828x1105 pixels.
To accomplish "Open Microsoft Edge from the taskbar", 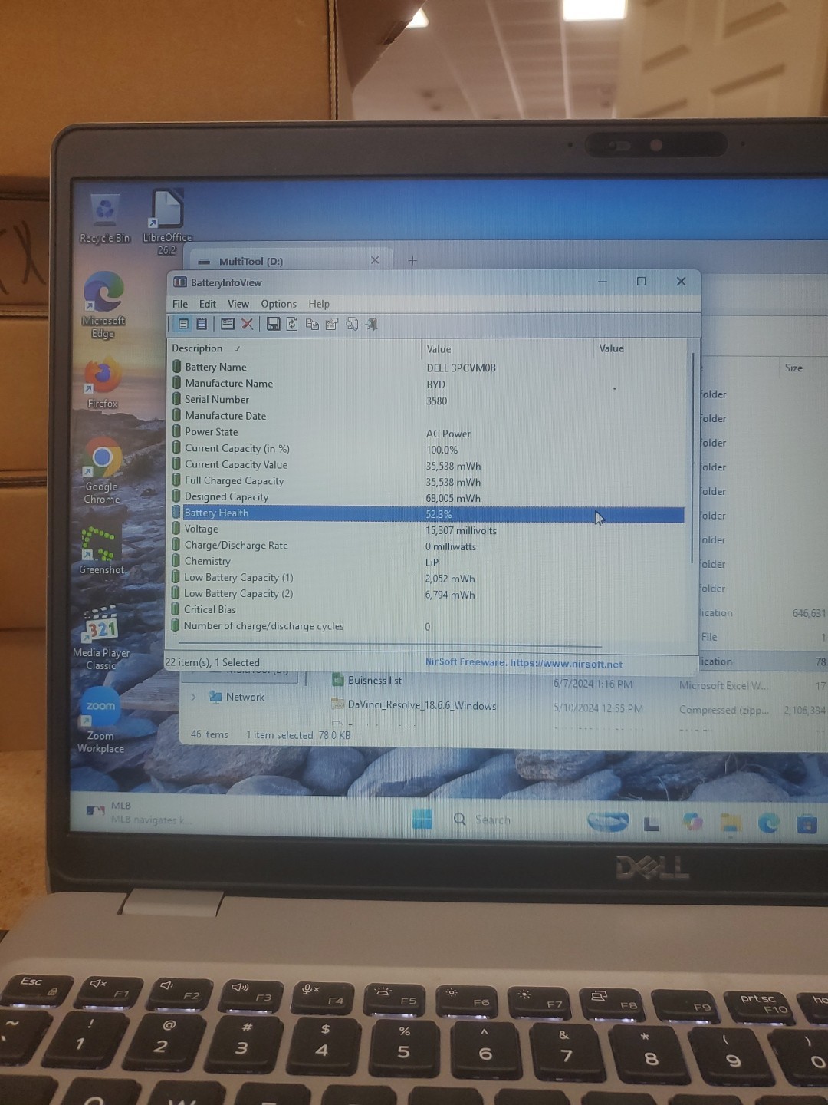I will pos(769,823).
